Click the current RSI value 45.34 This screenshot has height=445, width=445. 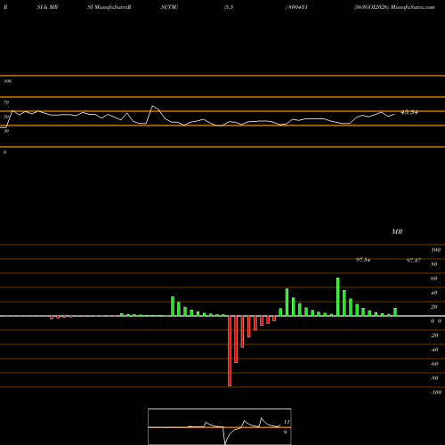[409, 112]
